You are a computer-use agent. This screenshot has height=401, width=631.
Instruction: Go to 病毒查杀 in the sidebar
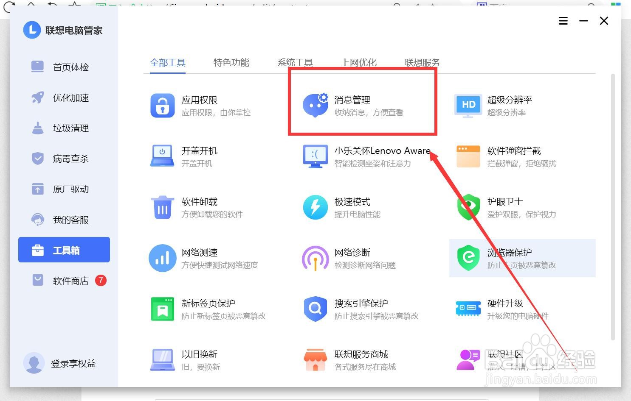(x=64, y=159)
